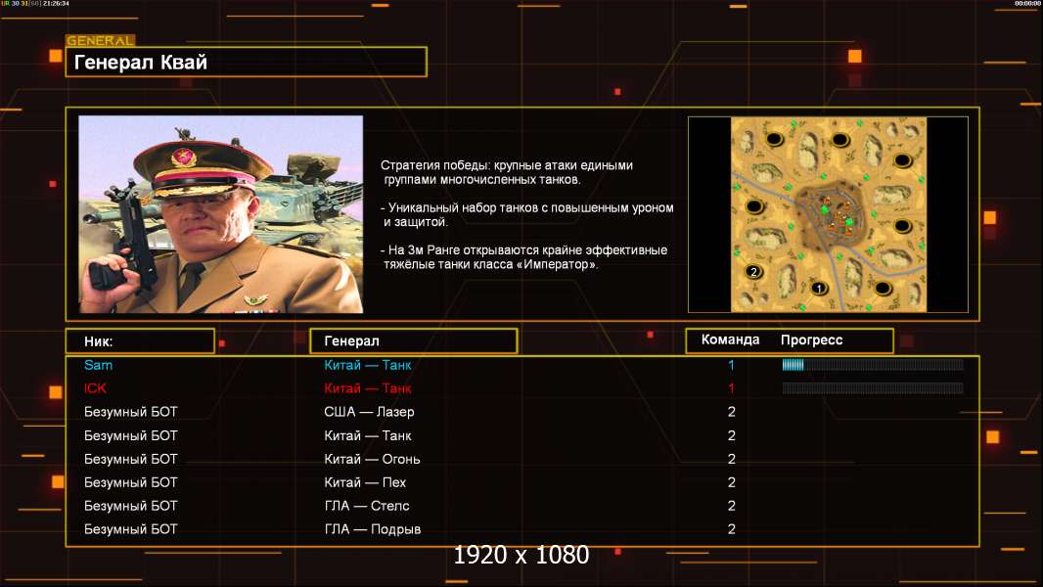This screenshot has height=587, width=1043.
Task: Click Sam's loading progress bar
Action: (873, 364)
